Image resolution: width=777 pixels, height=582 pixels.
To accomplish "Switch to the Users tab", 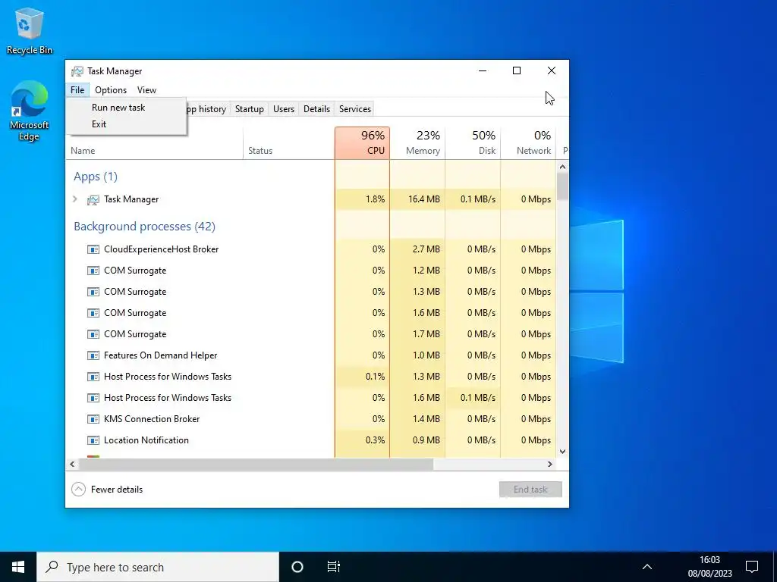I will click(284, 109).
